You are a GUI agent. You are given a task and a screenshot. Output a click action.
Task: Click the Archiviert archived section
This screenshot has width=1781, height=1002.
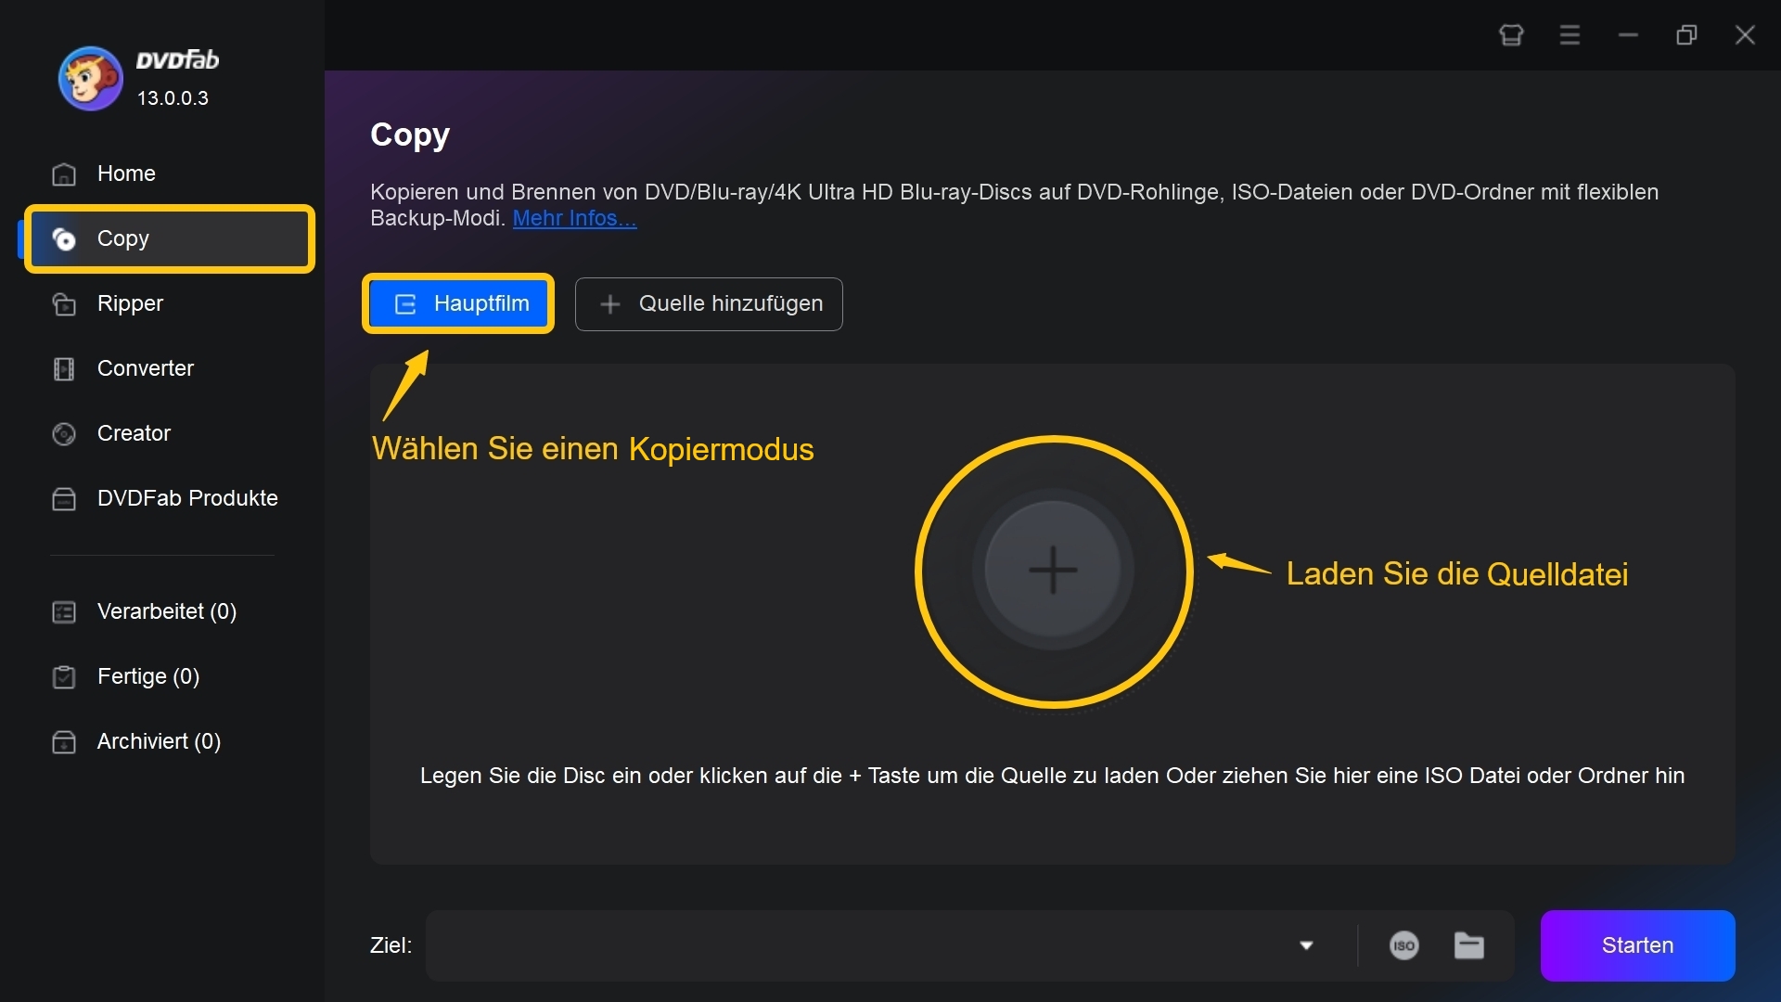coord(160,740)
